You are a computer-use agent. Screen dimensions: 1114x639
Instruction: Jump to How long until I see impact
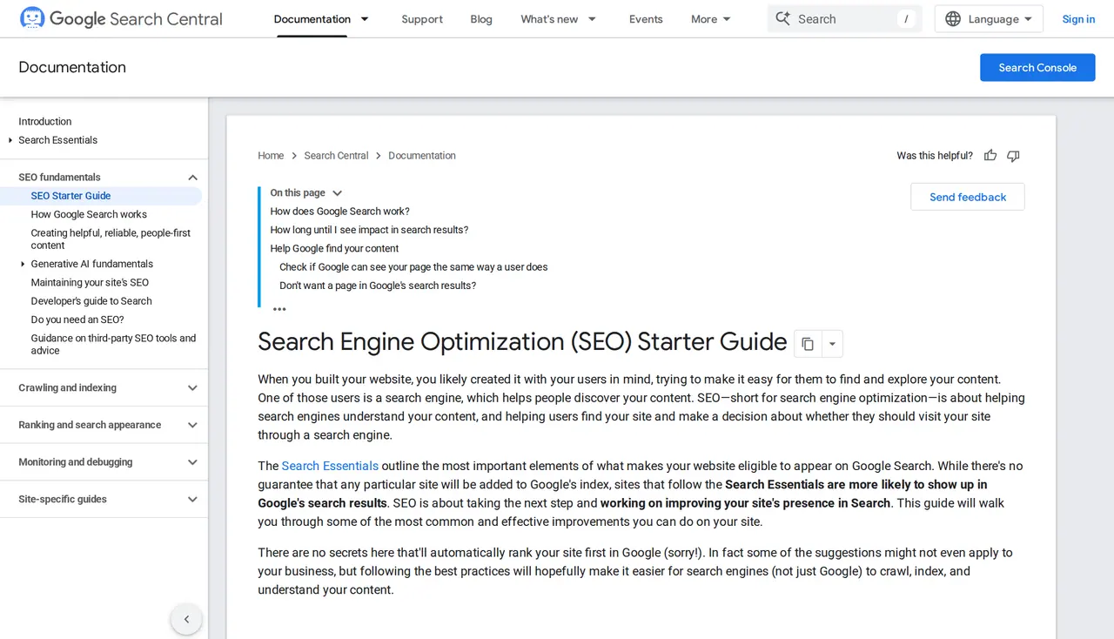[369, 230]
